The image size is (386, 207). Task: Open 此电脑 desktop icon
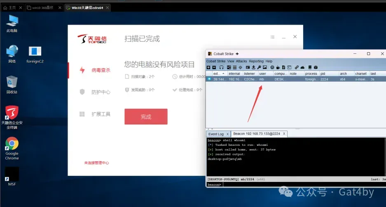(x=12, y=23)
